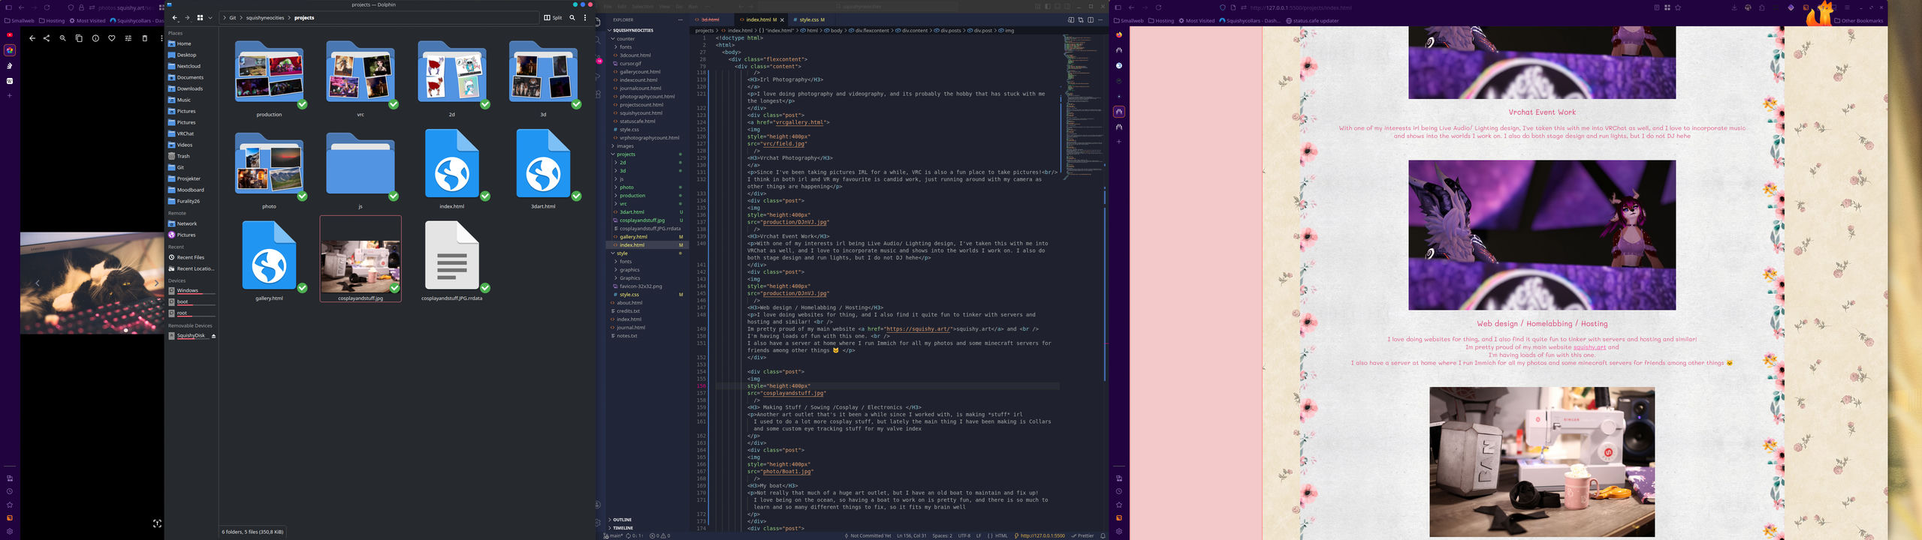1922x540 pixels.
Task: Toggle the icons view mode in Dolphin
Action: [200, 18]
